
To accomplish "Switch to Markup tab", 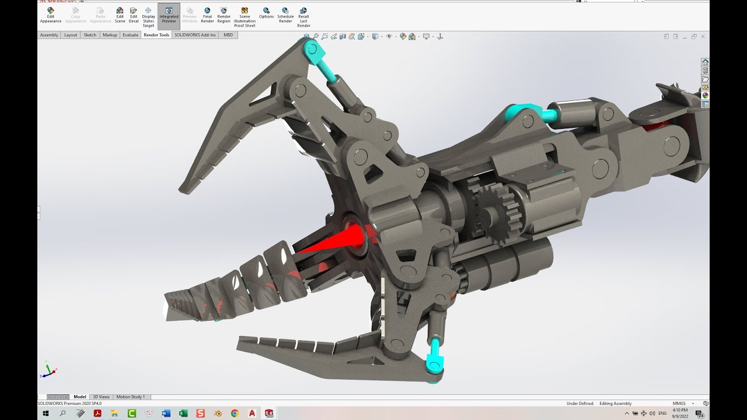I will point(110,35).
